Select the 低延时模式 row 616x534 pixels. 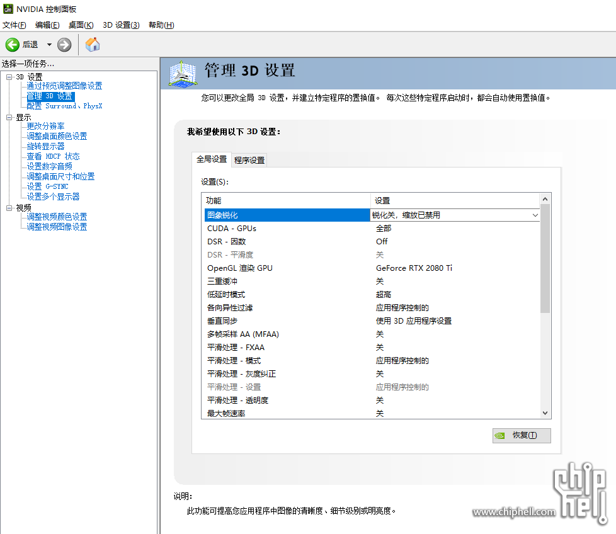[372, 295]
